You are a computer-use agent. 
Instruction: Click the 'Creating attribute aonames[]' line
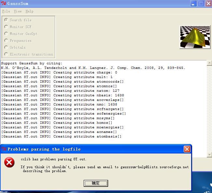[59, 132]
